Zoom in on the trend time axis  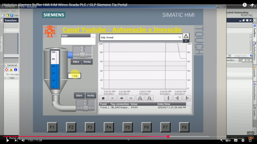[x=140, y=98]
